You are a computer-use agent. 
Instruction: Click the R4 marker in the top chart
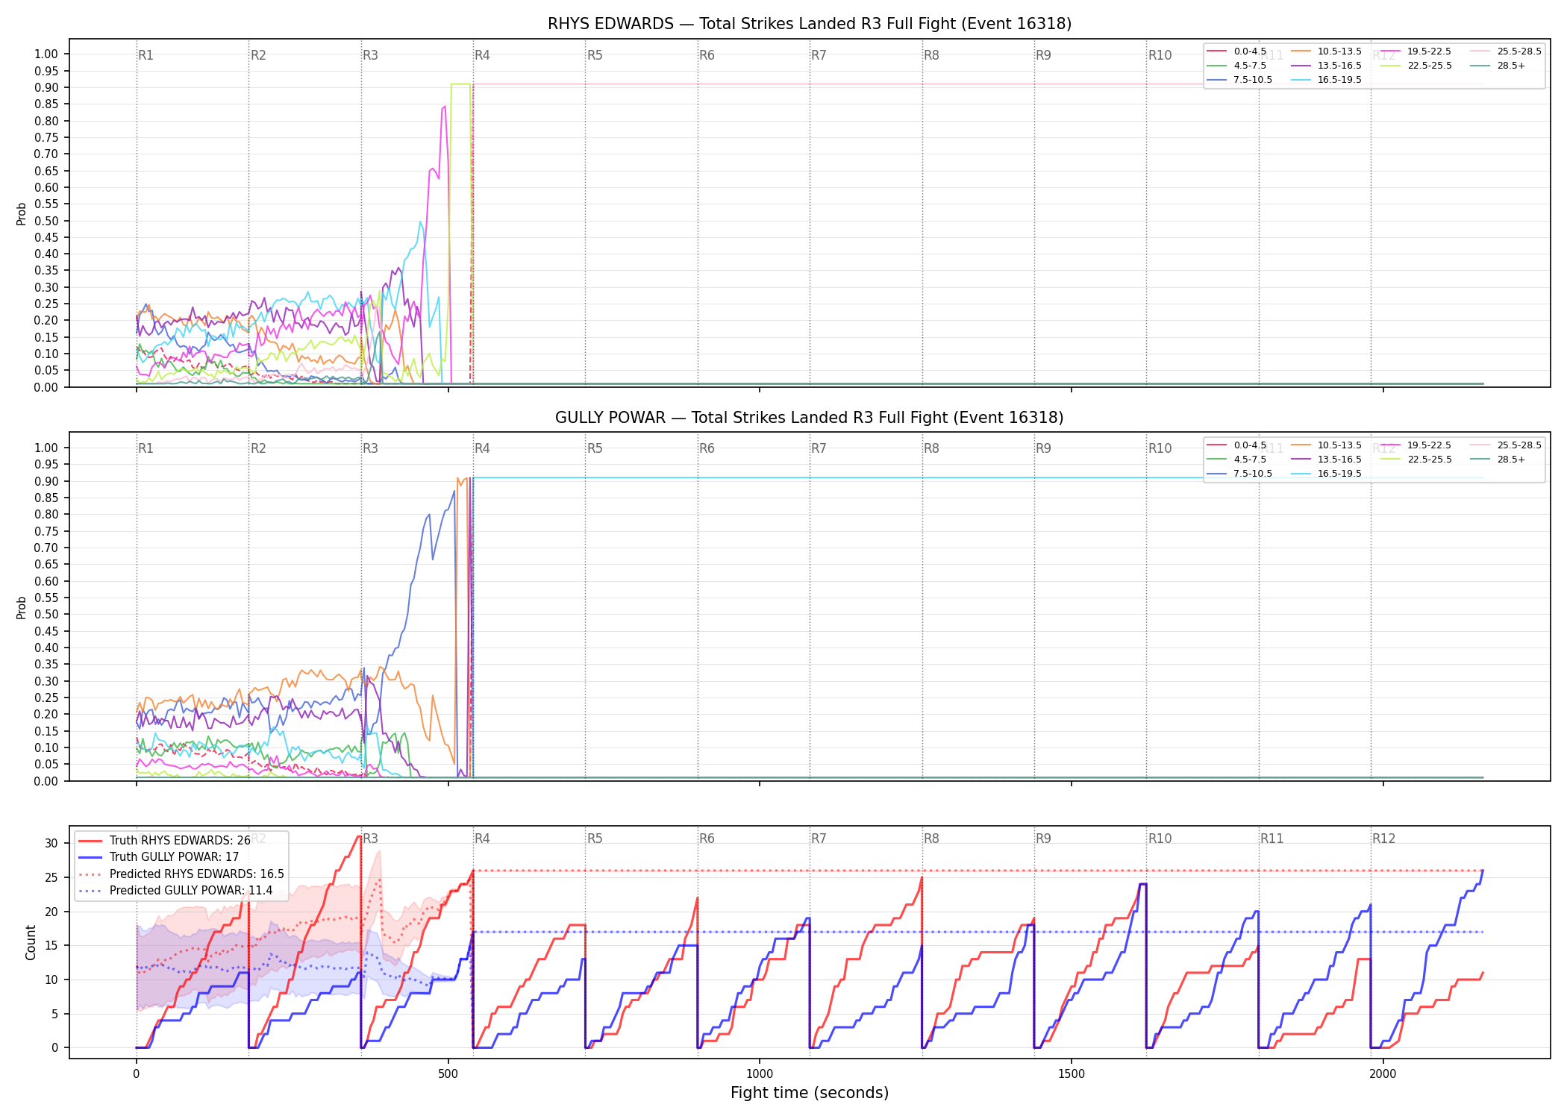point(482,55)
